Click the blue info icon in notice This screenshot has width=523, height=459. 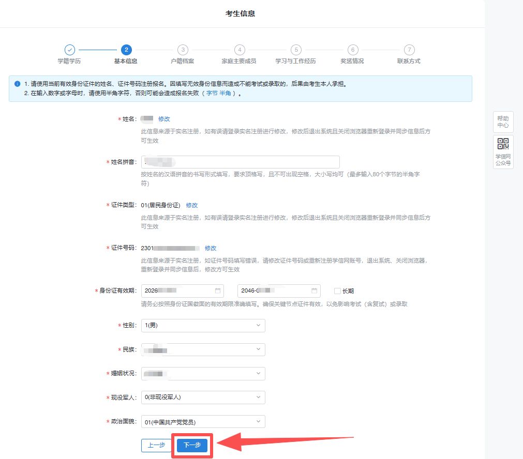18,84
